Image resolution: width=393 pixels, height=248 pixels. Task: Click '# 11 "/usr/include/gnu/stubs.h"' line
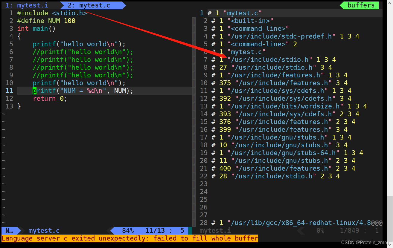pyautogui.click(x=284, y=161)
